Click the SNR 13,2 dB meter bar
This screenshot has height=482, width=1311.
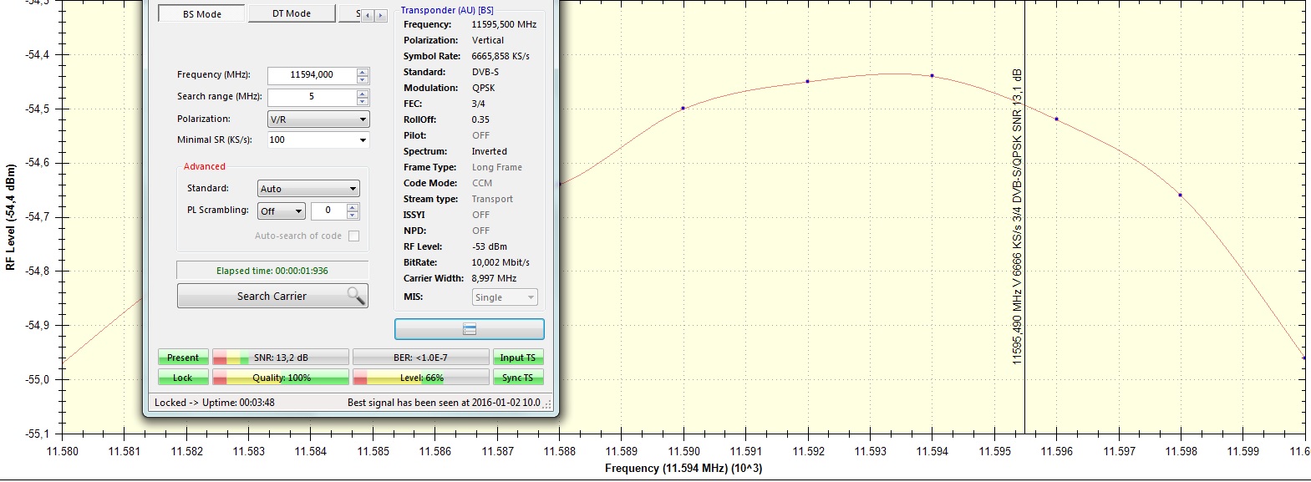pos(281,358)
